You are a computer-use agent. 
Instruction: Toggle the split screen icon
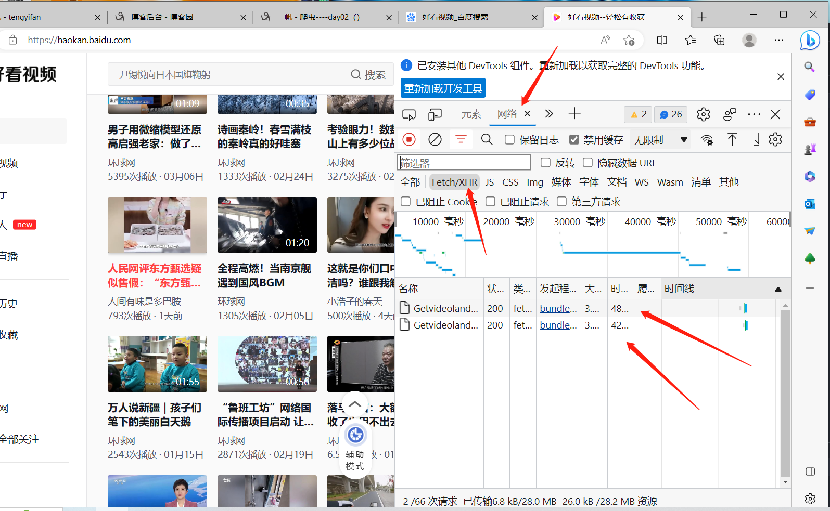(662, 40)
